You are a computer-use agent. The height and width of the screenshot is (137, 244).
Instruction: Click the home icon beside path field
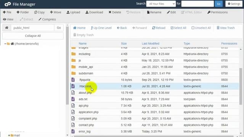click(x=7, y=28)
